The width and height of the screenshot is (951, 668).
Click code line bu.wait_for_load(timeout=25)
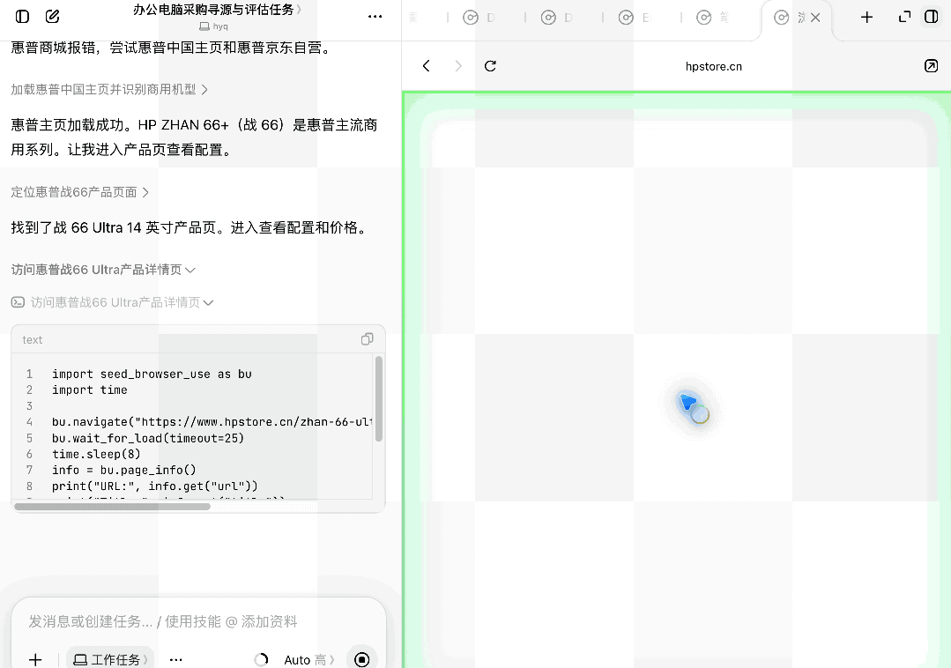(x=148, y=438)
